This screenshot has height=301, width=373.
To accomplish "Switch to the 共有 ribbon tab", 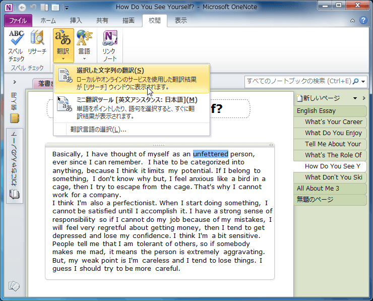I will click(x=102, y=21).
